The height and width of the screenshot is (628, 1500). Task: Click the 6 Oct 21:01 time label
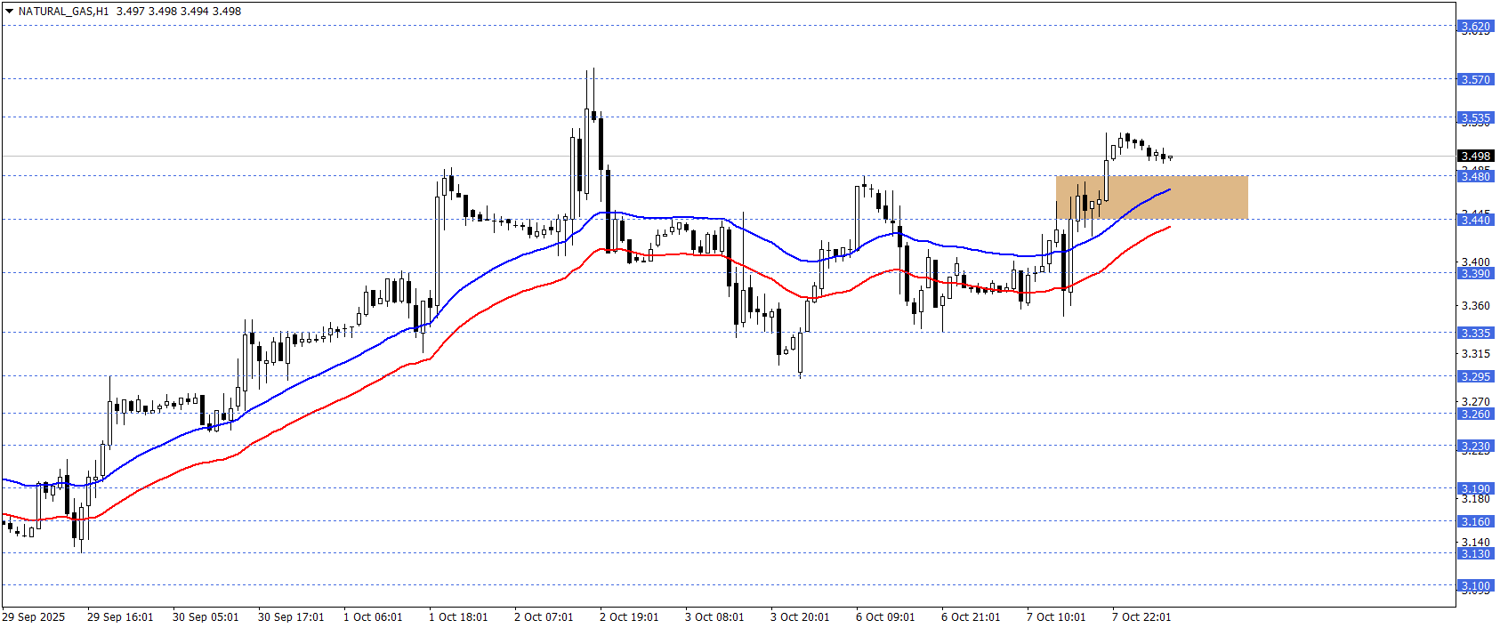(971, 617)
